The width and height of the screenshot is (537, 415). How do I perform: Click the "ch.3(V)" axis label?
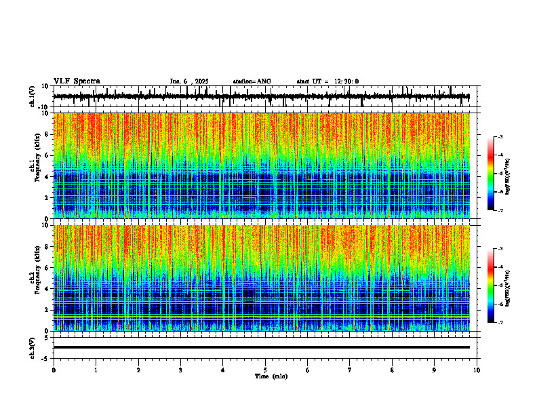(33, 348)
